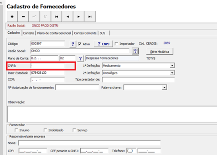Expand the 1ª Definição dropdown
Screen dimensions: 217x155
(x=172, y=65)
